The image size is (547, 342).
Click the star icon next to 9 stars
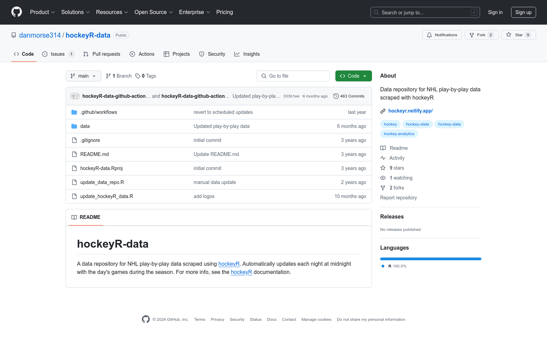coord(383,168)
